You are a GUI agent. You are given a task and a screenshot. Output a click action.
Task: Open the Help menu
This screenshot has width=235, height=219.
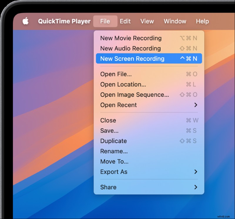point(202,21)
